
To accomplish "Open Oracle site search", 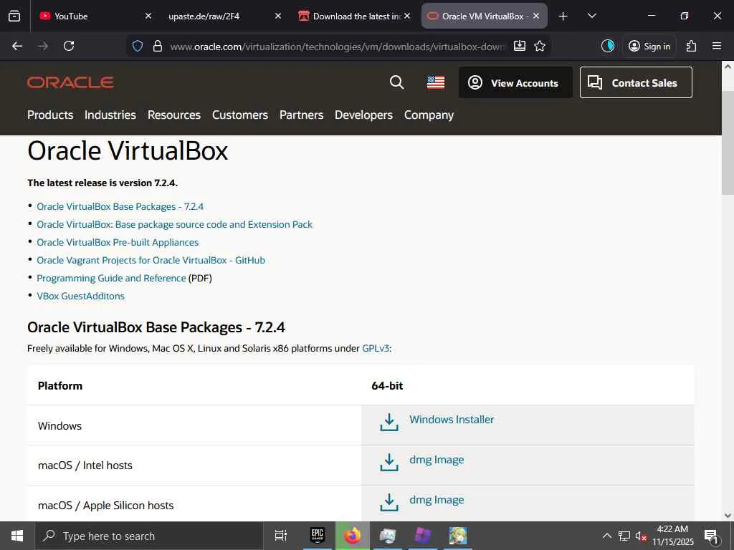I will point(396,82).
